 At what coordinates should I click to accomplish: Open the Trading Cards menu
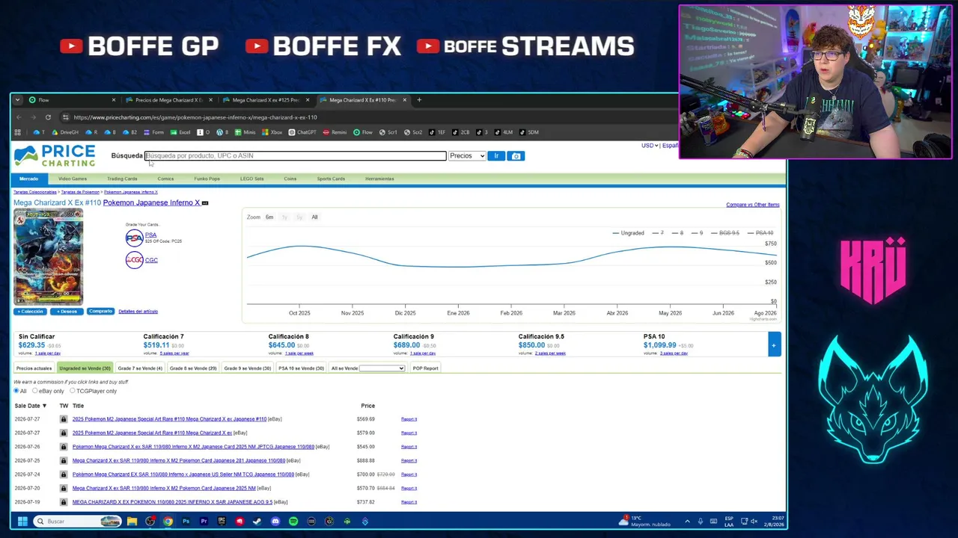click(122, 179)
